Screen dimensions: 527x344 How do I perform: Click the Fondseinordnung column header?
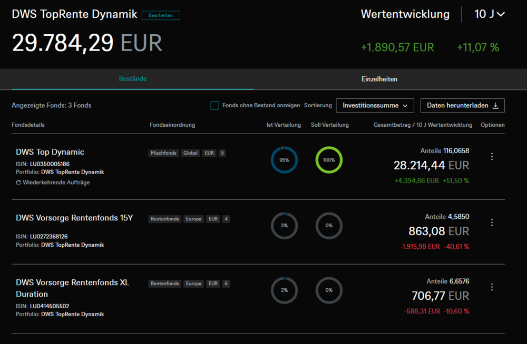click(172, 125)
